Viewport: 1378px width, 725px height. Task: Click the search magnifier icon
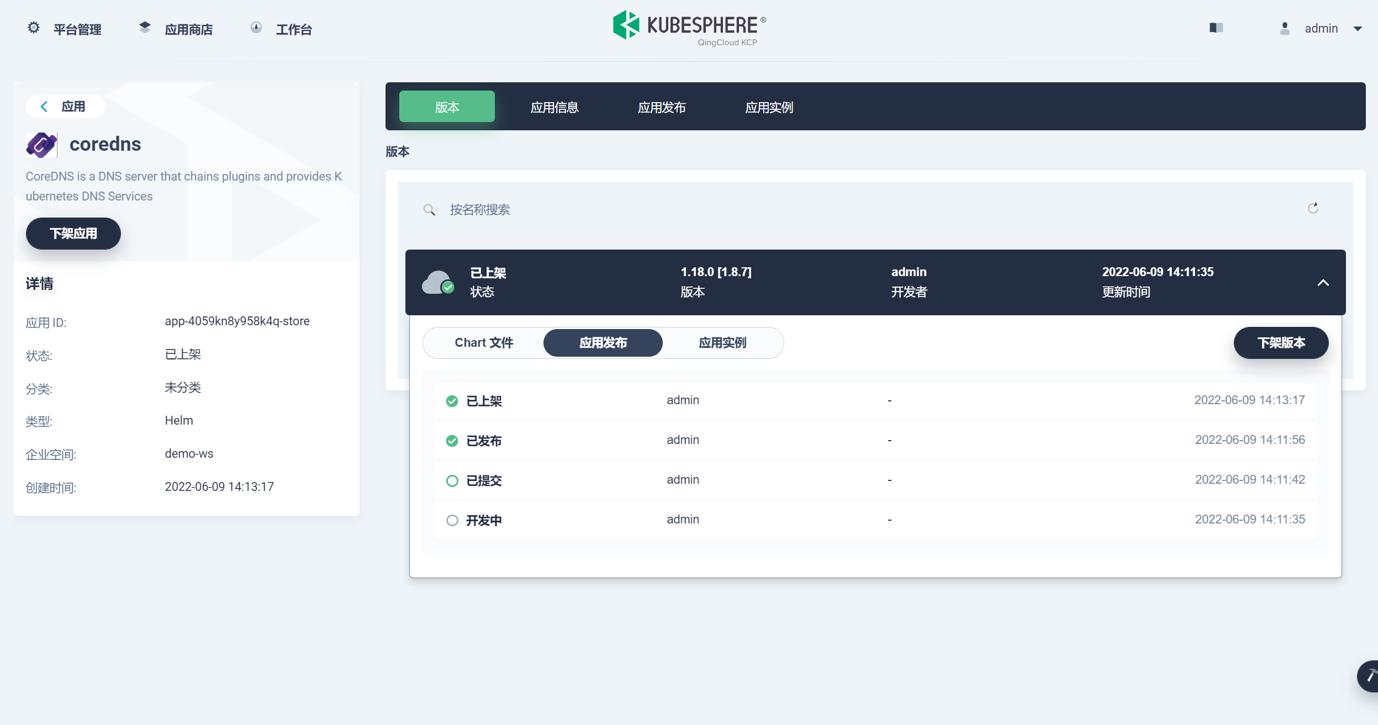[x=429, y=210]
